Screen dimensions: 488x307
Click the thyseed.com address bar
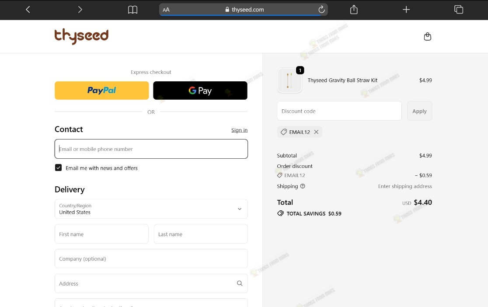click(244, 10)
